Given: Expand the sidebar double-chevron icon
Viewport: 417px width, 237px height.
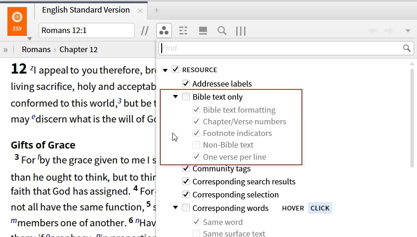Looking at the screenshot, I should (5, 50).
